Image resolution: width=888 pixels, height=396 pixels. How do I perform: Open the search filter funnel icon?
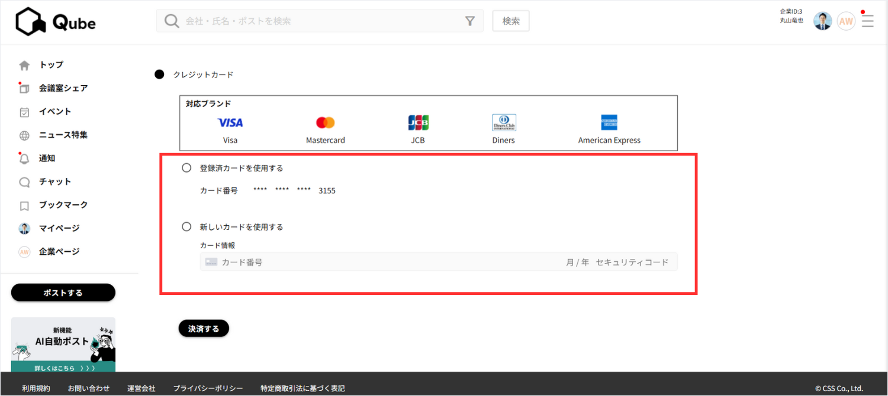470,21
